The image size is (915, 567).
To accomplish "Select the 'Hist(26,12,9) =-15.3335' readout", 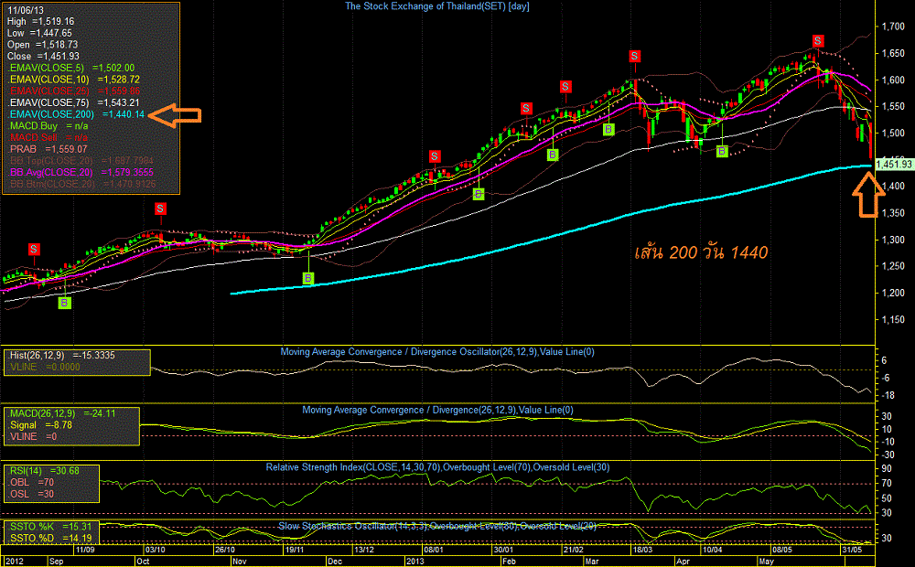I will [x=62, y=355].
